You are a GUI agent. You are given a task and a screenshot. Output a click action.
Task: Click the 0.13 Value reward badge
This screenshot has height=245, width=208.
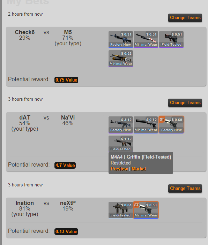point(66,231)
